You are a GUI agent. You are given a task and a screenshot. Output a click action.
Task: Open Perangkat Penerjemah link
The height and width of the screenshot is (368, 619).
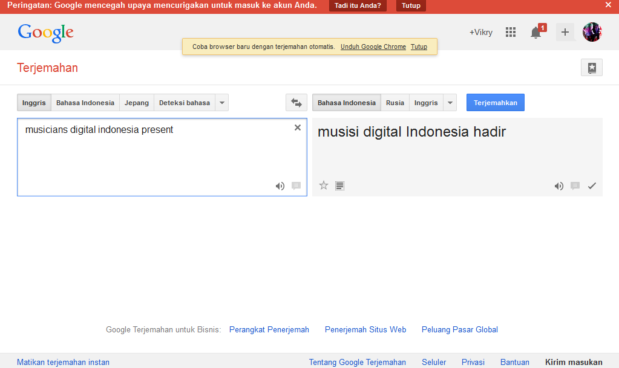(269, 330)
